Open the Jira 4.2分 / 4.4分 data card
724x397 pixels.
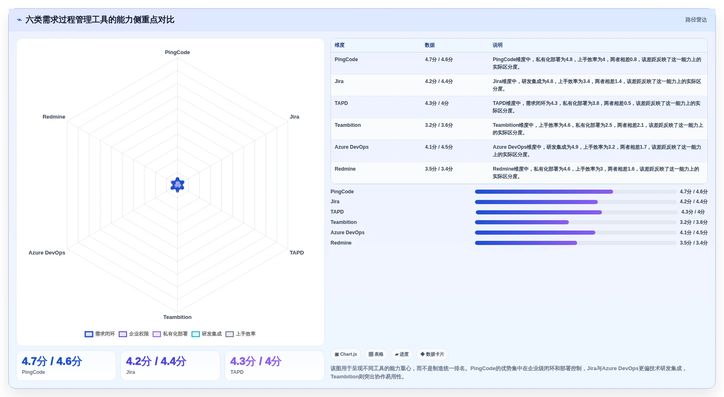point(170,366)
